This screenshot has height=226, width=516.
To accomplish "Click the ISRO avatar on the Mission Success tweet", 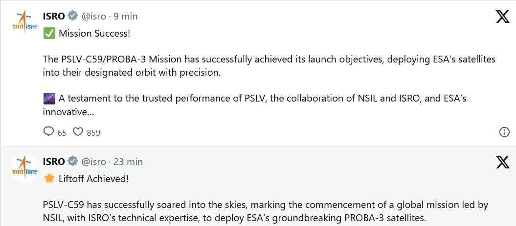I will 24,22.
